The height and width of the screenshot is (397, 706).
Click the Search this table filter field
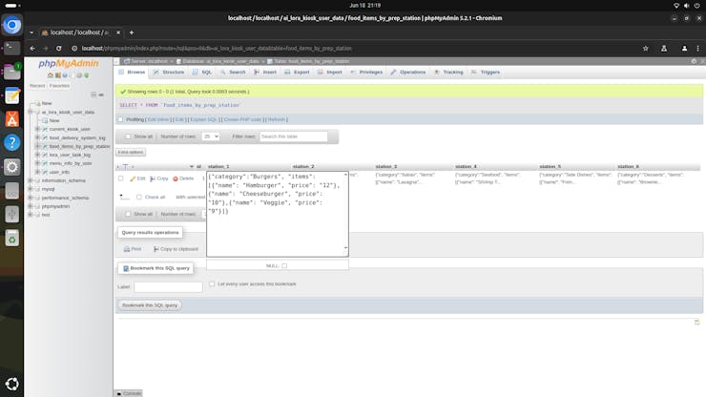tap(294, 136)
